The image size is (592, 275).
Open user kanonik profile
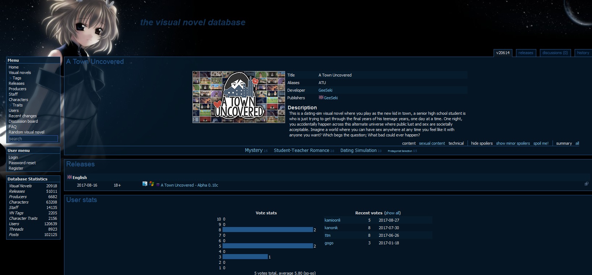pyautogui.click(x=331, y=228)
